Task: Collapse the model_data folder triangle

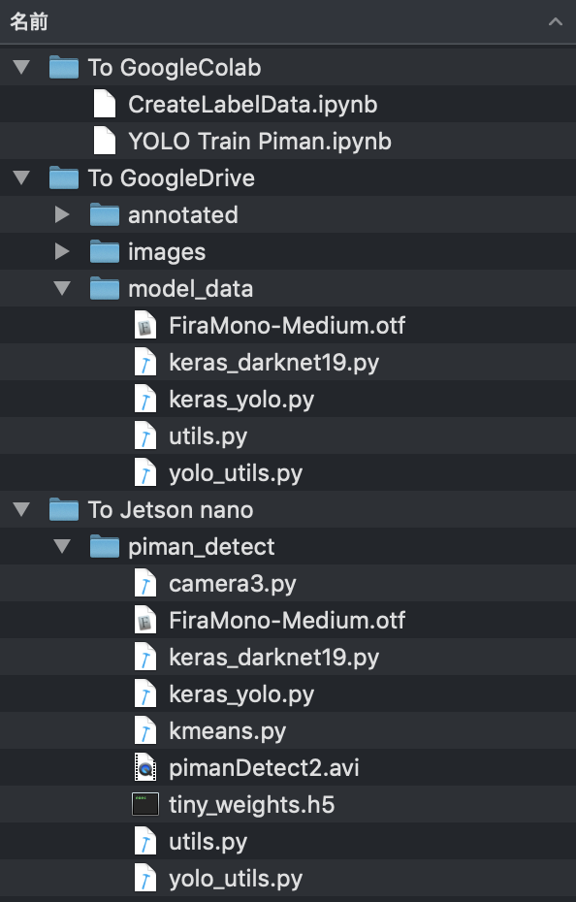Action: [62, 288]
